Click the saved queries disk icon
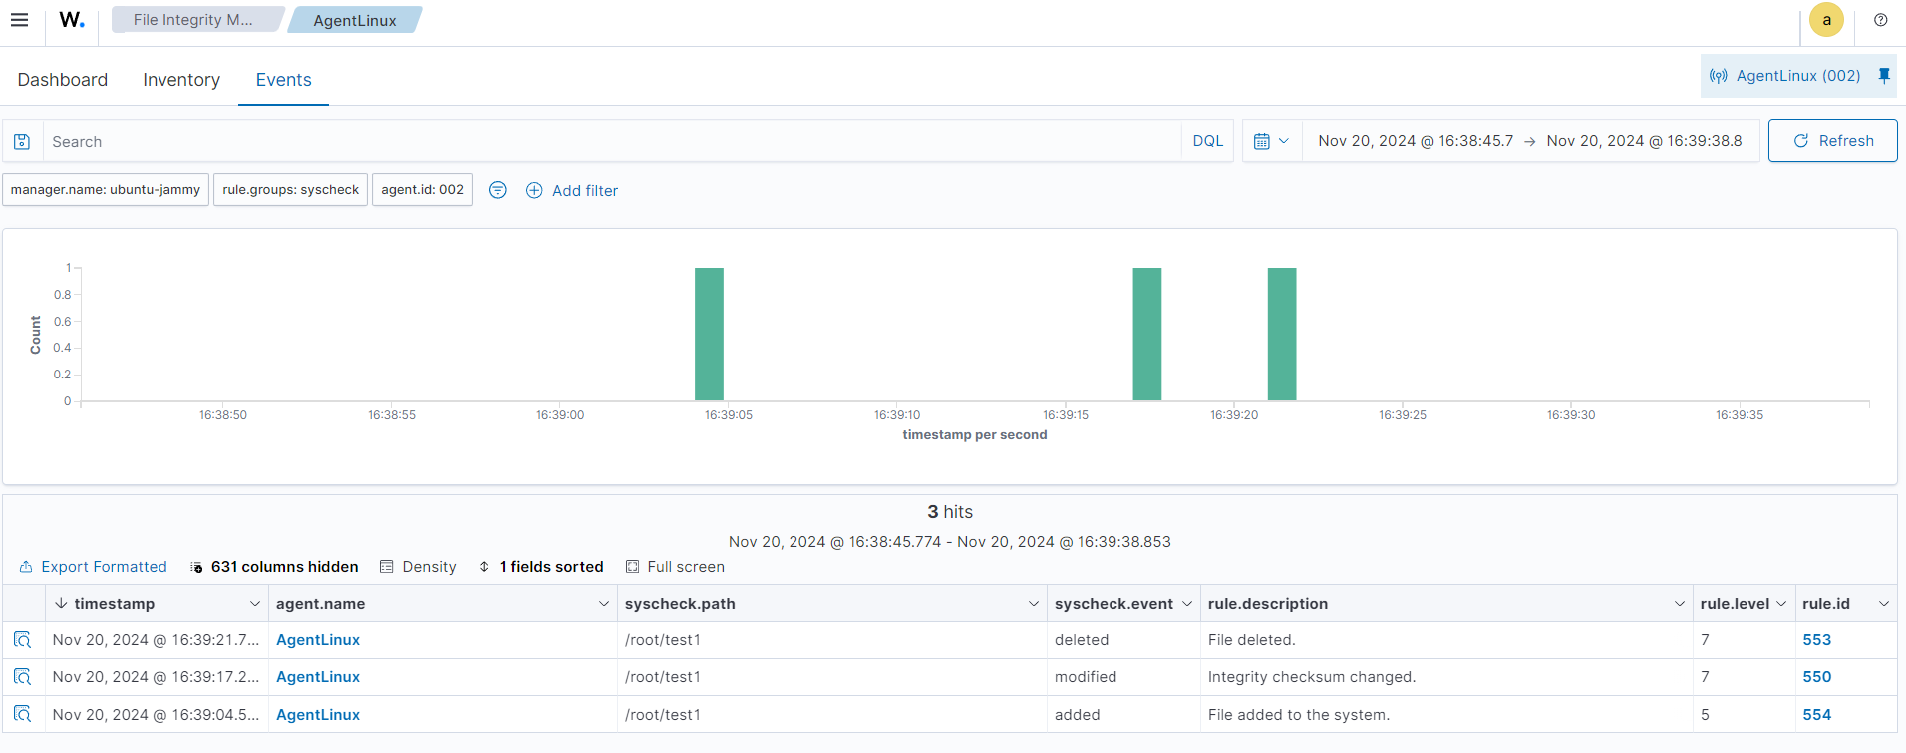This screenshot has height=753, width=1906. [22, 142]
